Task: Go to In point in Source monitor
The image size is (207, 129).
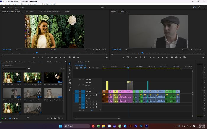Action: [48, 57]
